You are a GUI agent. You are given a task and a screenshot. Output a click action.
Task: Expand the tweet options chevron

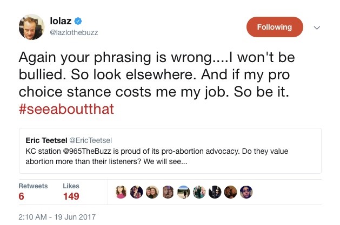point(317,28)
